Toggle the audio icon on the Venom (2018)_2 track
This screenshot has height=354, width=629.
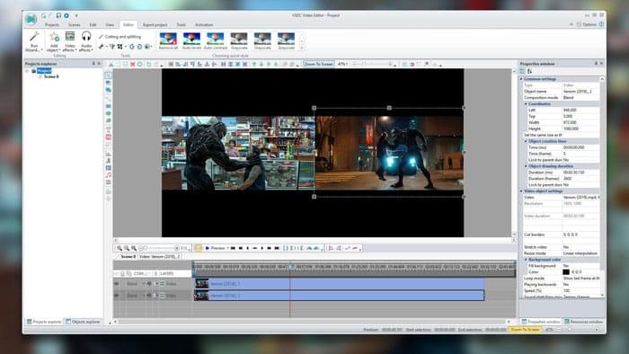(x=149, y=296)
